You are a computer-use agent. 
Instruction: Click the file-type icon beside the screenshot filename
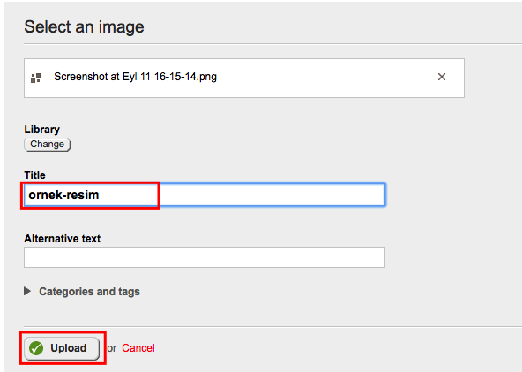(x=35, y=78)
